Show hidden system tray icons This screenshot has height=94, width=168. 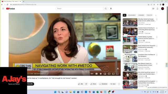coord(142,92)
